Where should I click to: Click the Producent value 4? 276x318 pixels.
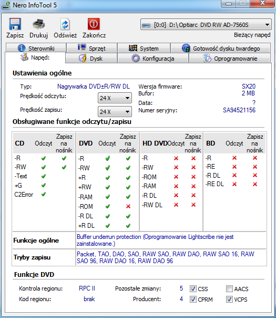coord(181,299)
